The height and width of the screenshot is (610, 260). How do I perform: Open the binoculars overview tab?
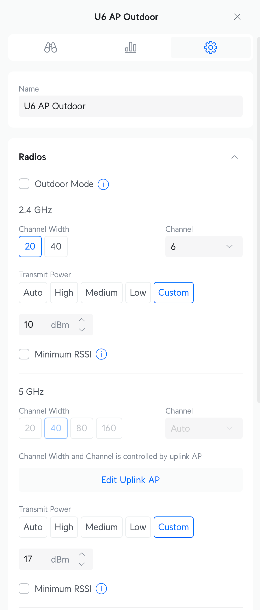coord(51,47)
